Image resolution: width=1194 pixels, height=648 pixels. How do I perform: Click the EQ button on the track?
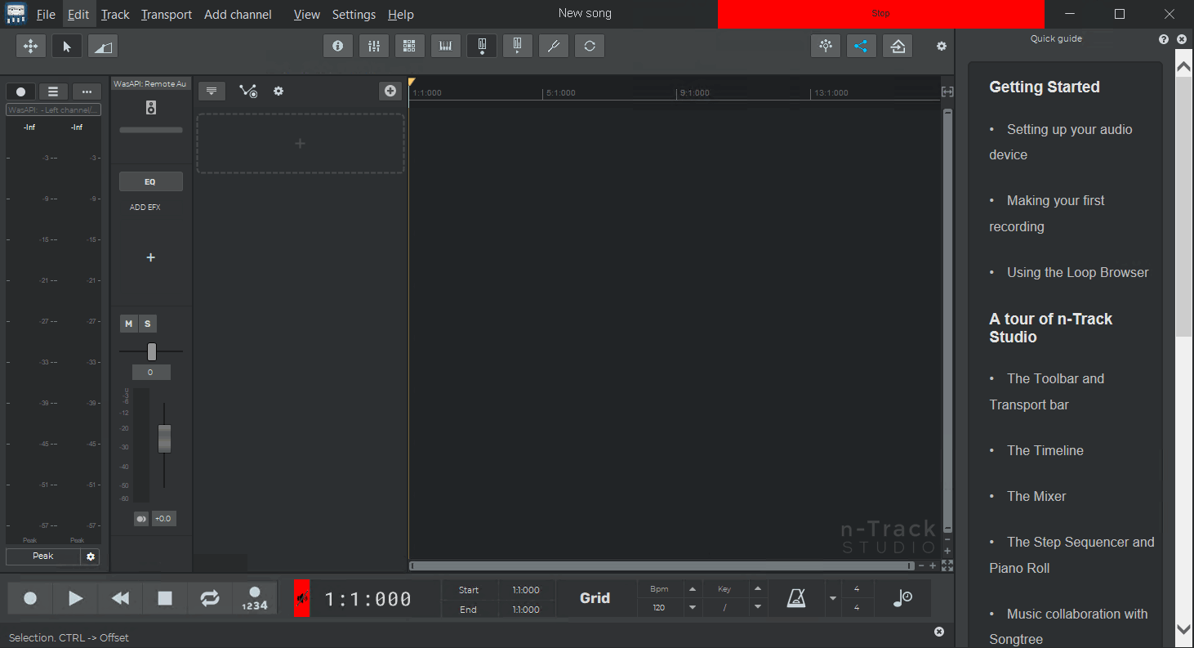[x=150, y=181]
